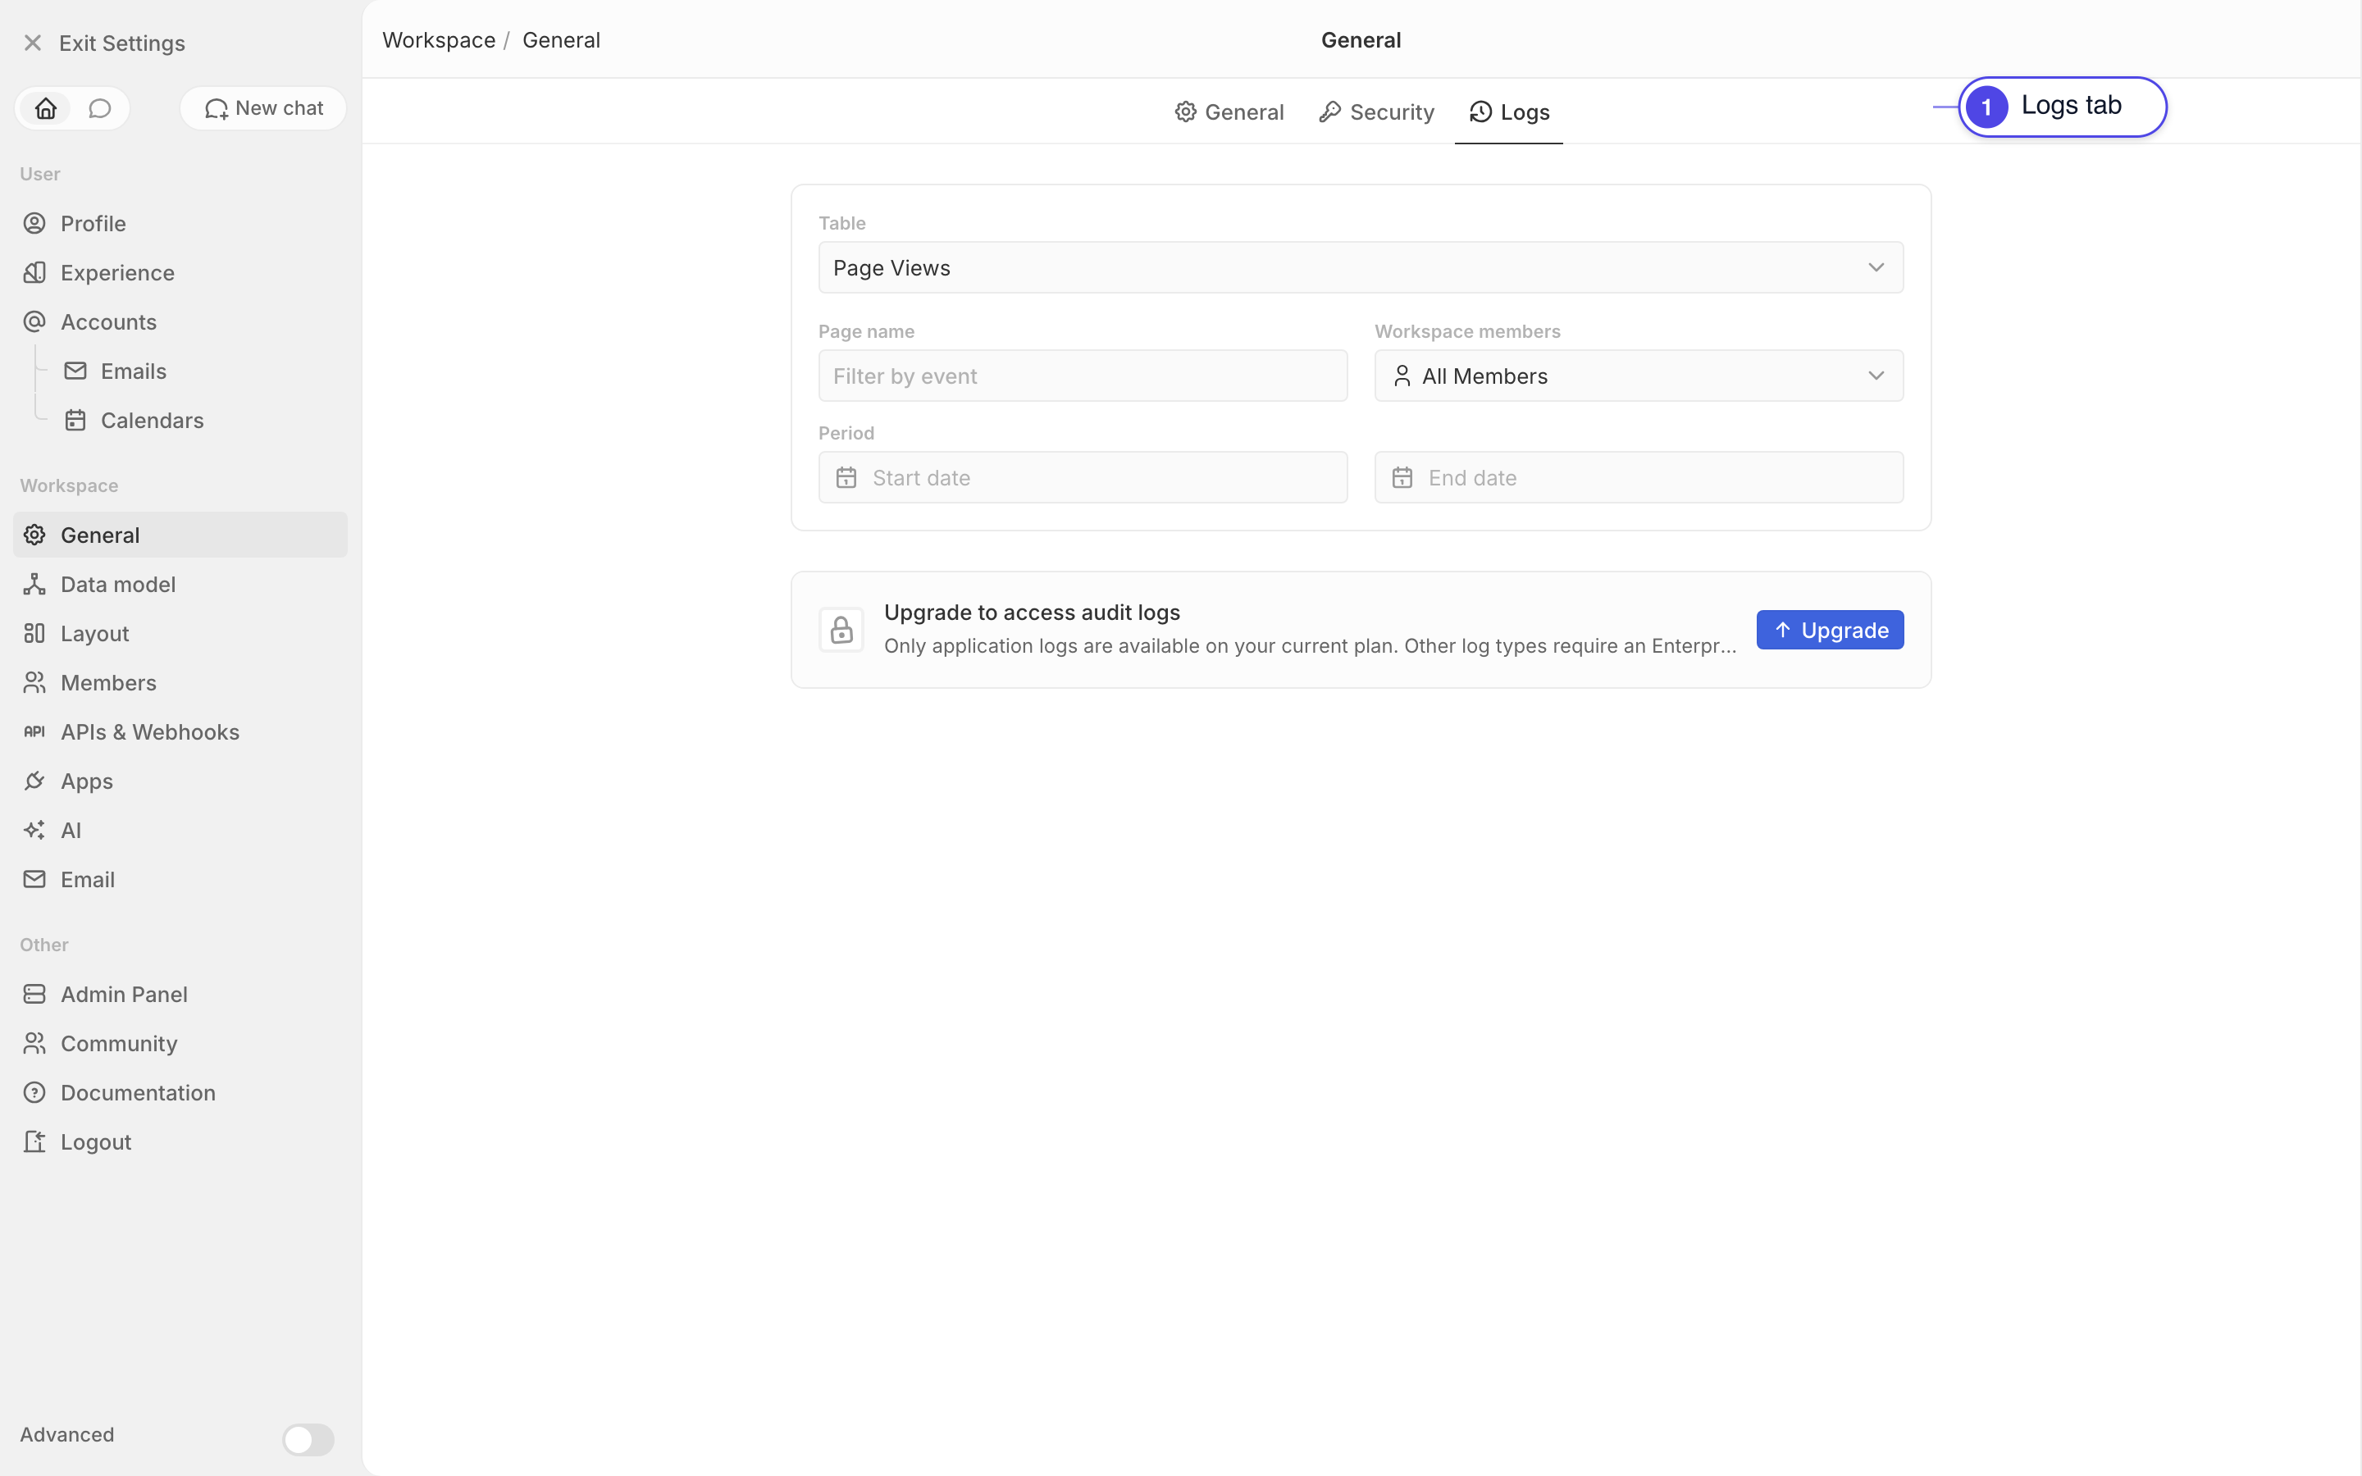This screenshot has height=1476, width=2362.
Task: Click the Community people icon
Action: 34,1044
